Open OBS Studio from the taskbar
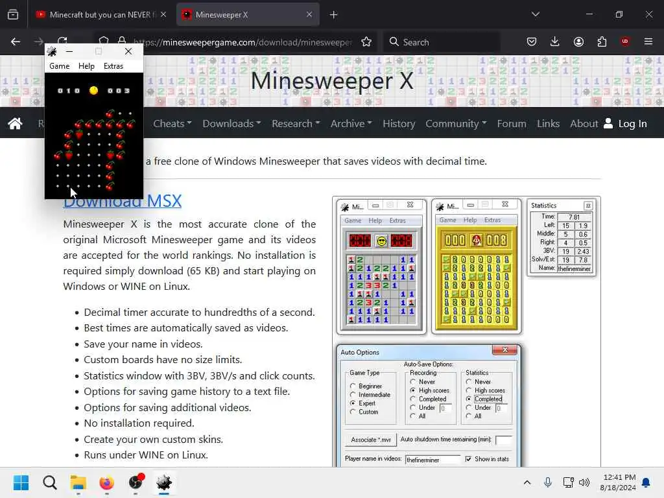Screen dimensions: 664x498 click(136, 482)
